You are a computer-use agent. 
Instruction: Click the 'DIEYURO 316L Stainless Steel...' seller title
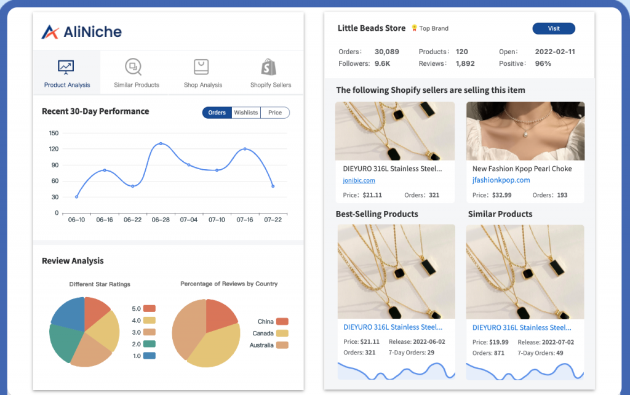click(393, 169)
